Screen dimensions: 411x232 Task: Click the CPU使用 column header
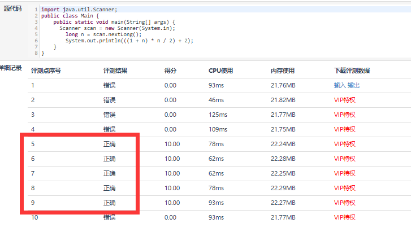pos(220,71)
